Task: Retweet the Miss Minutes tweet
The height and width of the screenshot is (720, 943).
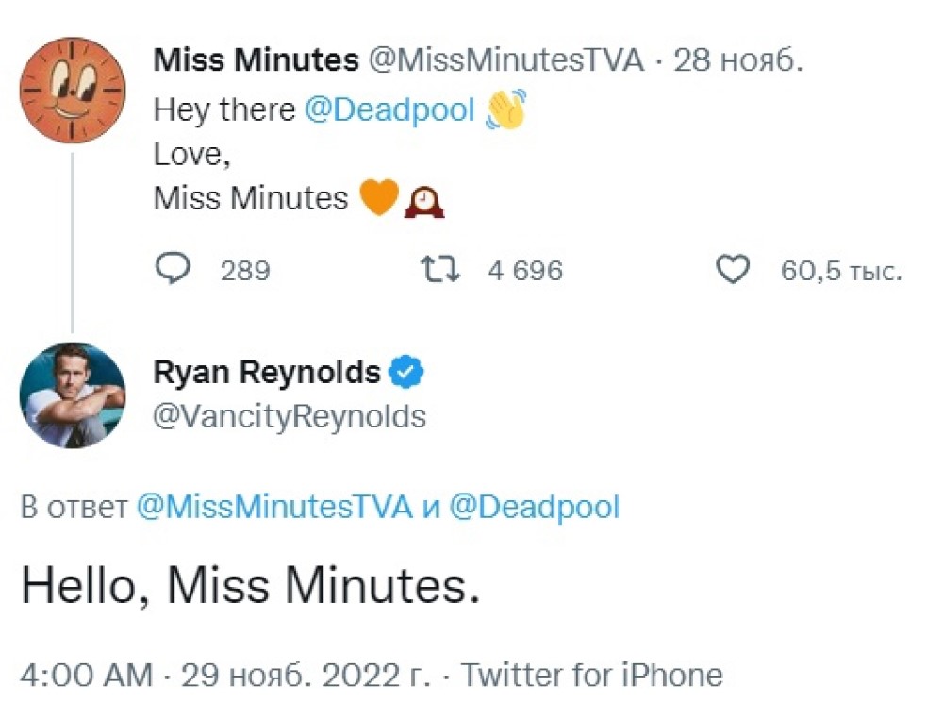Action: click(440, 271)
